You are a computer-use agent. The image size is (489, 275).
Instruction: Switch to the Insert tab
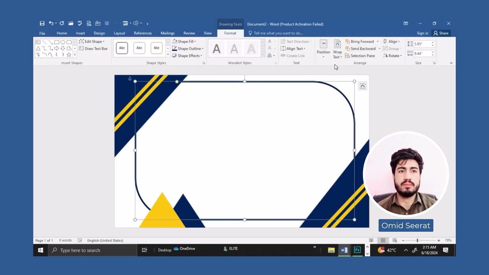pos(80,33)
